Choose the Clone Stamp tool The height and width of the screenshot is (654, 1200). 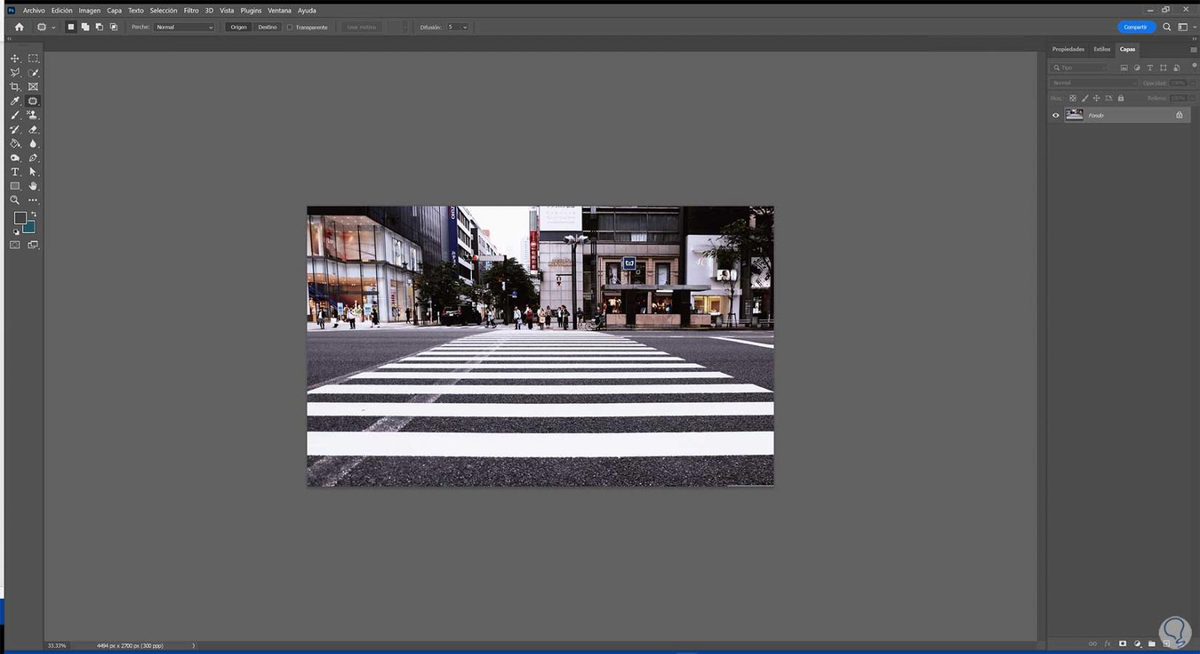click(x=33, y=115)
